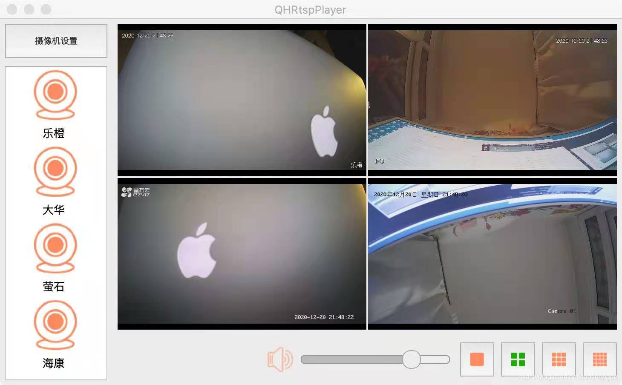Click the Camera 01 overlay text
Image resolution: width=622 pixels, height=385 pixels.
(562, 311)
